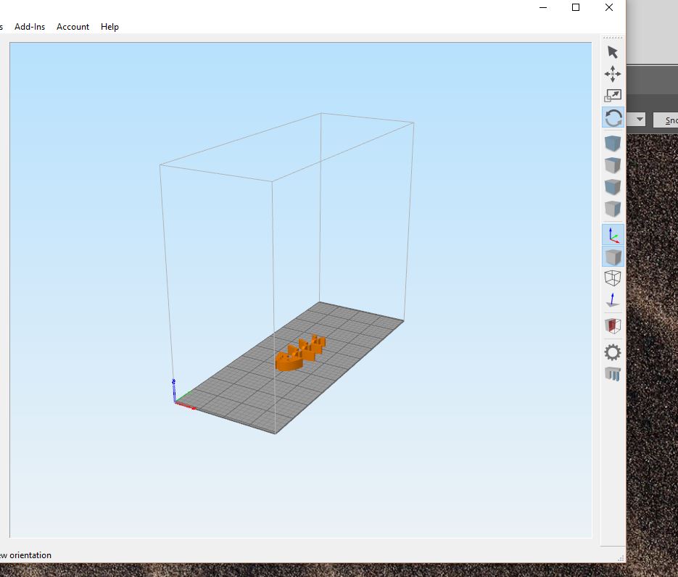678x577 pixels.
Task: Open machine control panel gear icon
Action: [613, 353]
